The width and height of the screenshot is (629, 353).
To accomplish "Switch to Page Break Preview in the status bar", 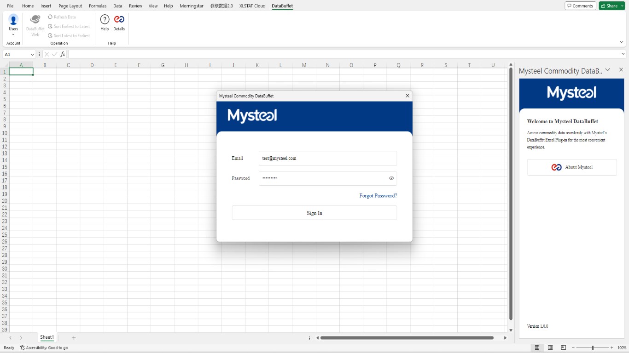I will click(x=563, y=348).
